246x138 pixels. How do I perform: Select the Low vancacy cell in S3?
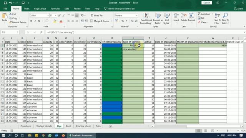(x=133, y=49)
